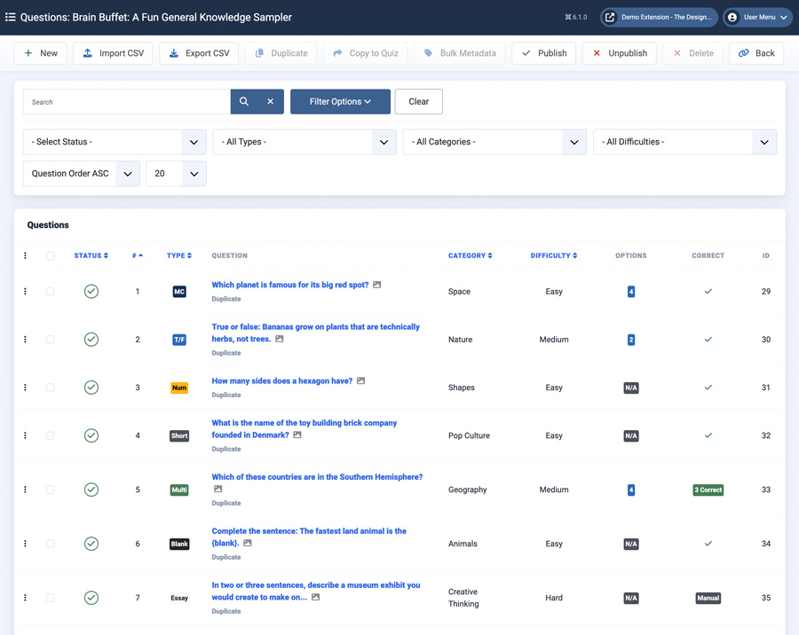
Task: Toggle published status icon for question 3
Action: point(91,388)
